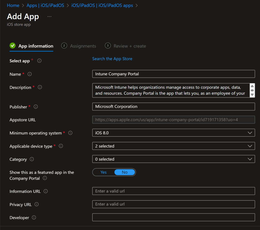Set featured app toggle to No
The width and height of the screenshot is (260, 230).
tap(125, 172)
